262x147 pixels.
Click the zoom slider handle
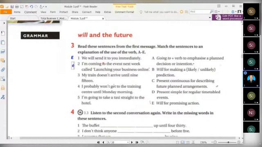click(228, 142)
